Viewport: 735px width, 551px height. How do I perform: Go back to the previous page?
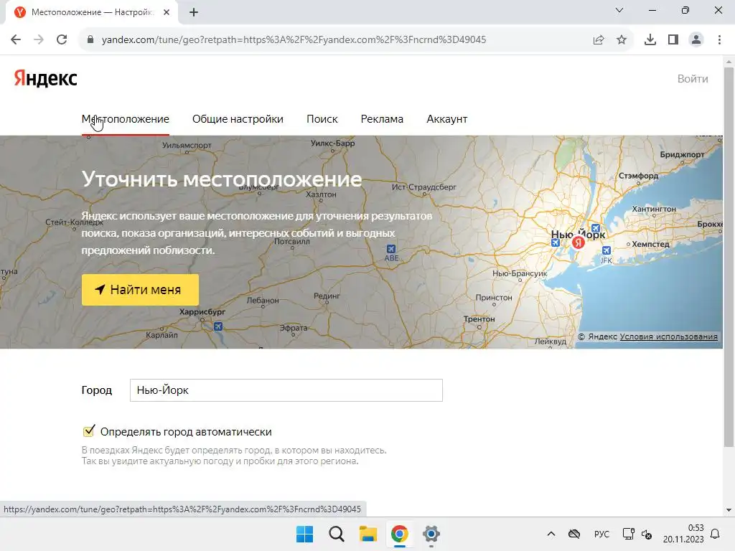pos(16,39)
